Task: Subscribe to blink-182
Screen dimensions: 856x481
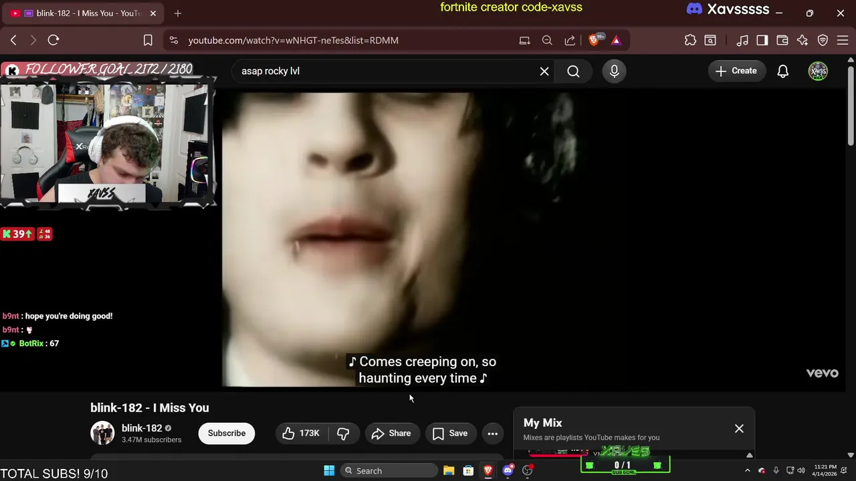Action: pos(227,433)
